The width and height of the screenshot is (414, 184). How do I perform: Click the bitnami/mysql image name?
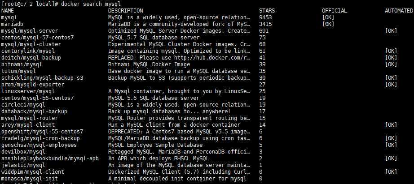click(22, 64)
